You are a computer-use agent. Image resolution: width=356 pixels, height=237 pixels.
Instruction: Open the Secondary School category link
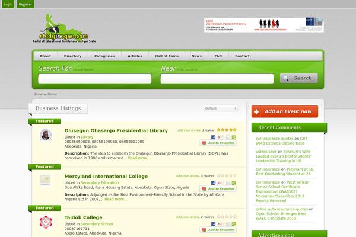tap(97, 224)
